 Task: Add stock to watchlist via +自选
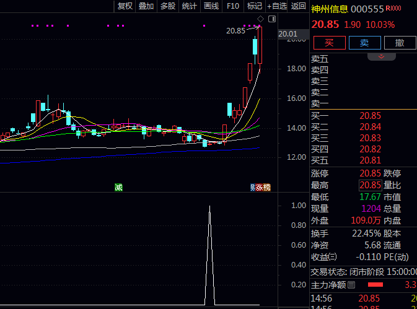[x=276, y=6]
